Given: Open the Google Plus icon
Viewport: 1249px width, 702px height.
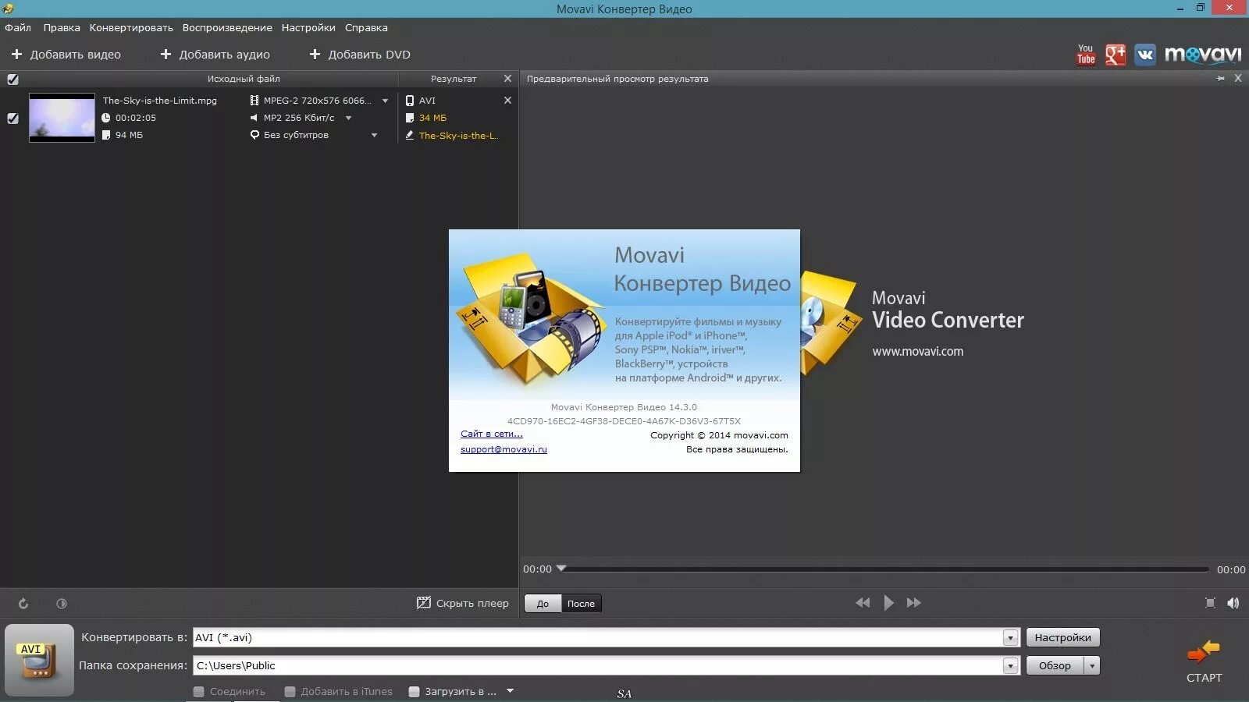Looking at the screenshot, I should (1116, 55).
